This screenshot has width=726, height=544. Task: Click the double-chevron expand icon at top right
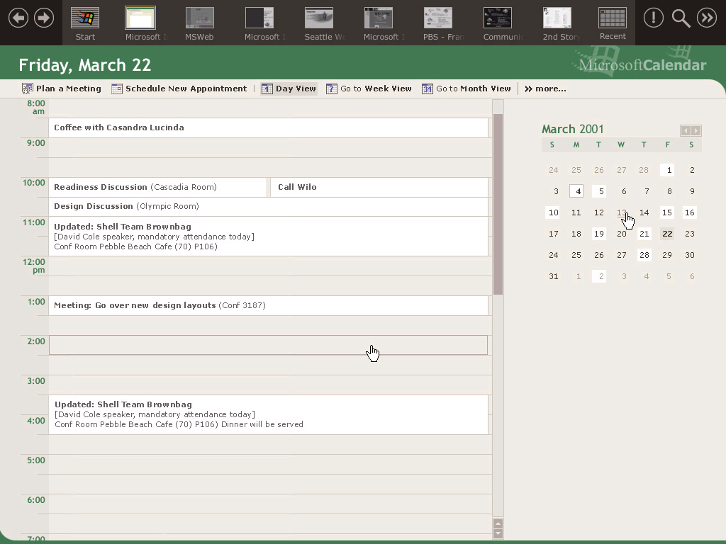pos(707,18)
